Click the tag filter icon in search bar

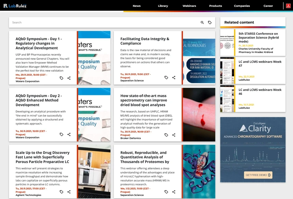pos(210,22)
